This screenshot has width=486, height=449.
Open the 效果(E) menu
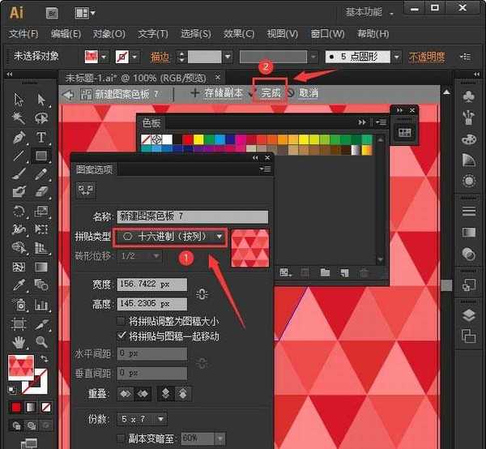pyautogui.click(x=238, y=34)
